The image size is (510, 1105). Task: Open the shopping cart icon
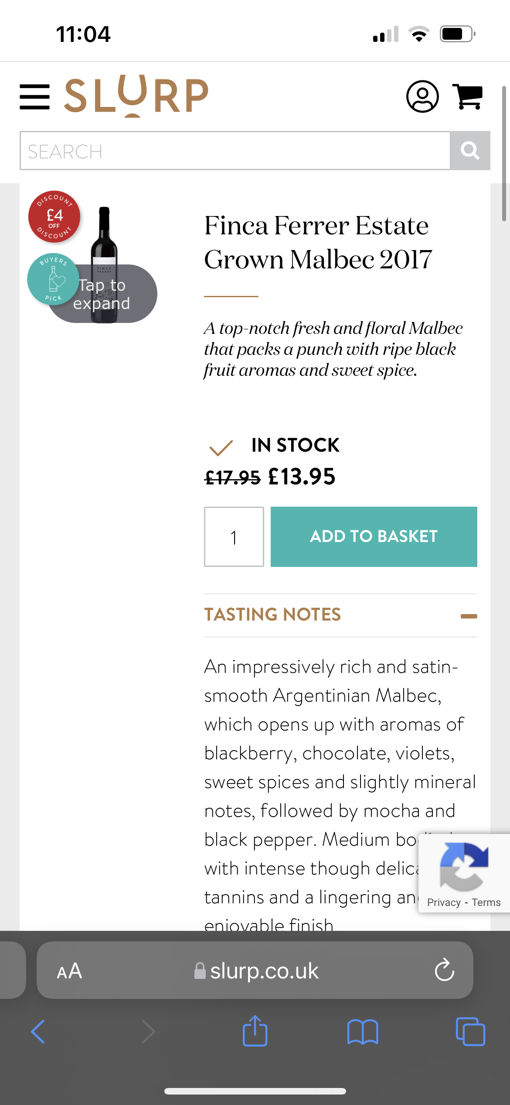pyautogui.click(x=468, y=96)
